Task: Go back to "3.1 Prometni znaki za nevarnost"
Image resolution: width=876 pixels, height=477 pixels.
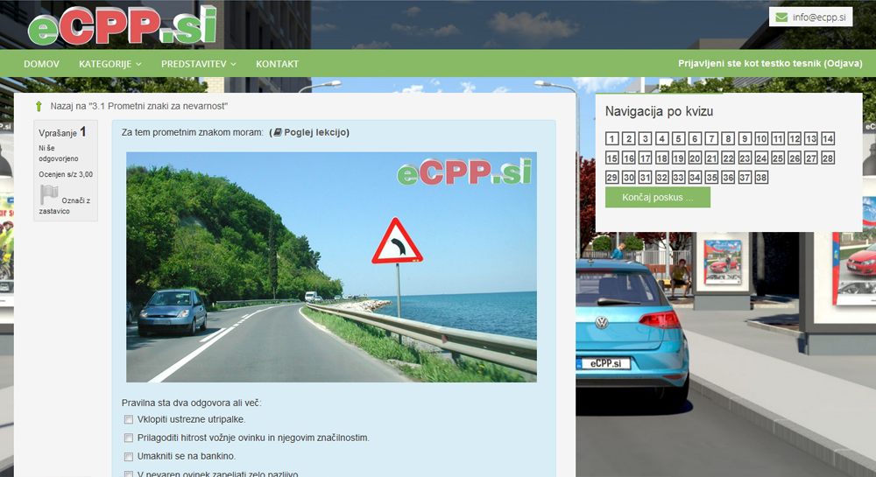Action: [139, 106]
